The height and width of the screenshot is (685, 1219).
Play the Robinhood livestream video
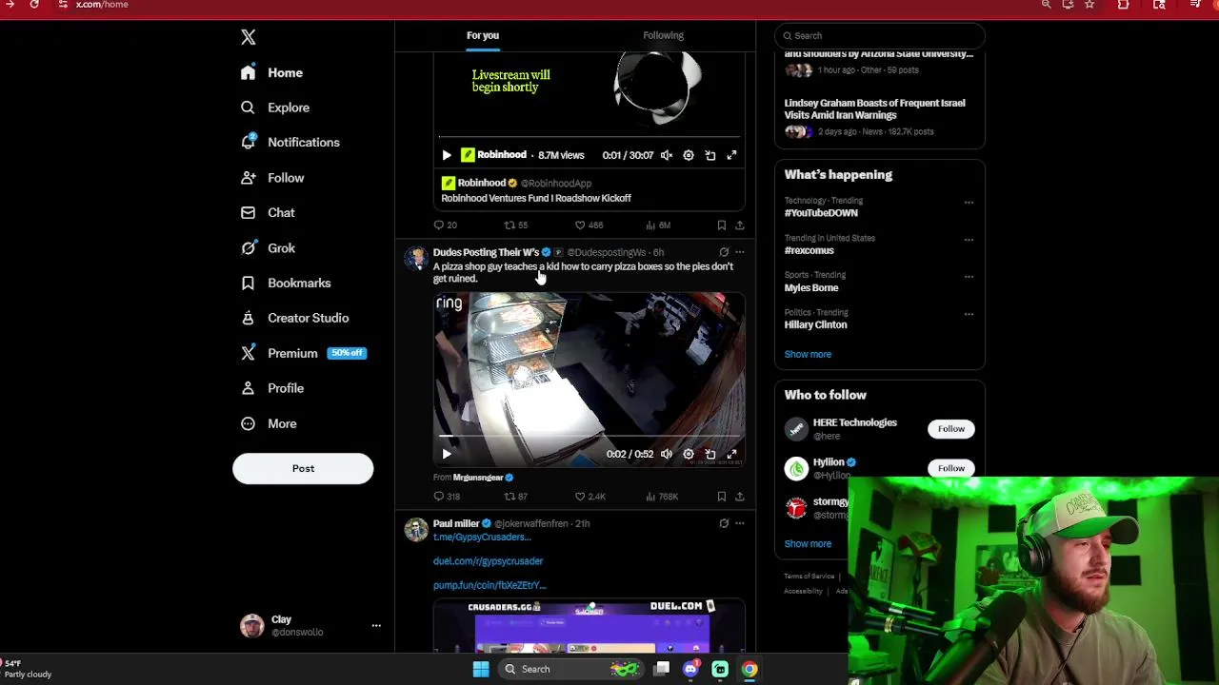pos(447,155)
